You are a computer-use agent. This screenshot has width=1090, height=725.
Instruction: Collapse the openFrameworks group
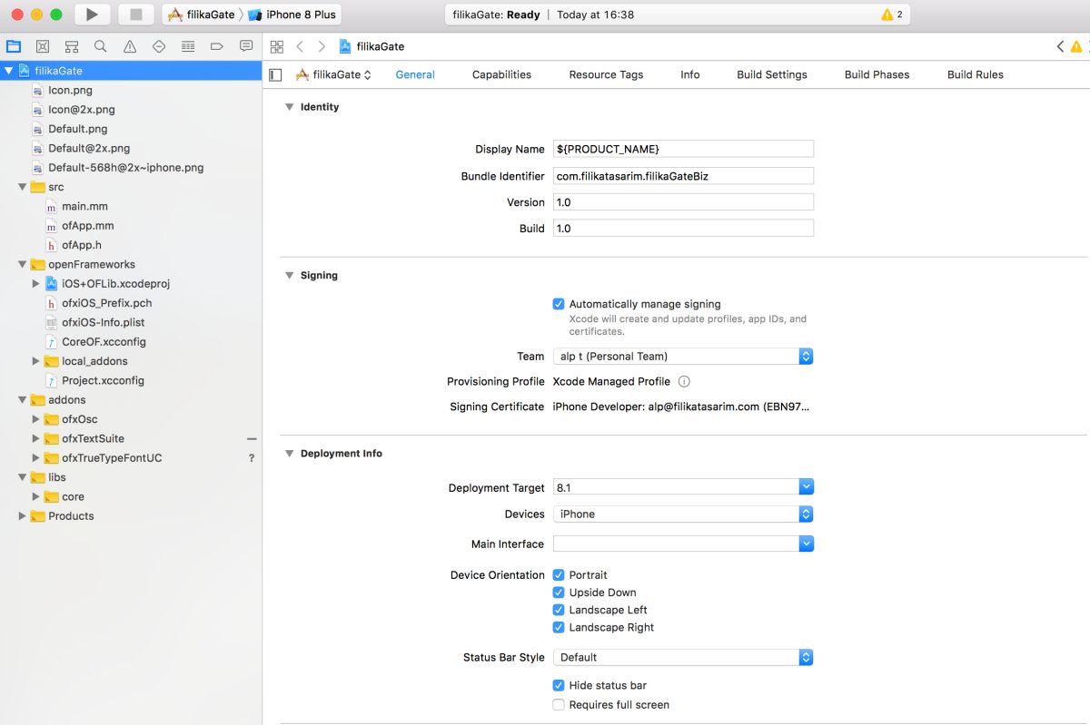click(x=22, y=265)
